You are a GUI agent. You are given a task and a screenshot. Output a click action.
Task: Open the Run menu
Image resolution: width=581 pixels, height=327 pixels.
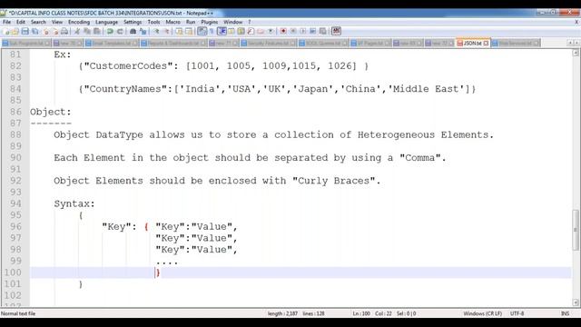[191, 22]
